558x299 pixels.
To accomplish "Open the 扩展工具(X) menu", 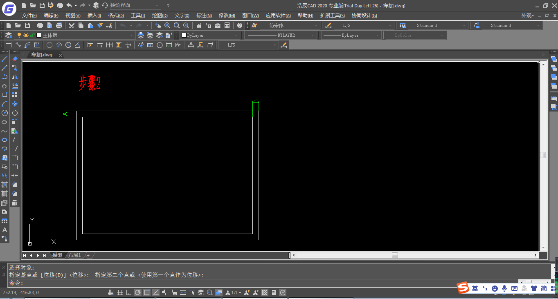I will point(332,16).
